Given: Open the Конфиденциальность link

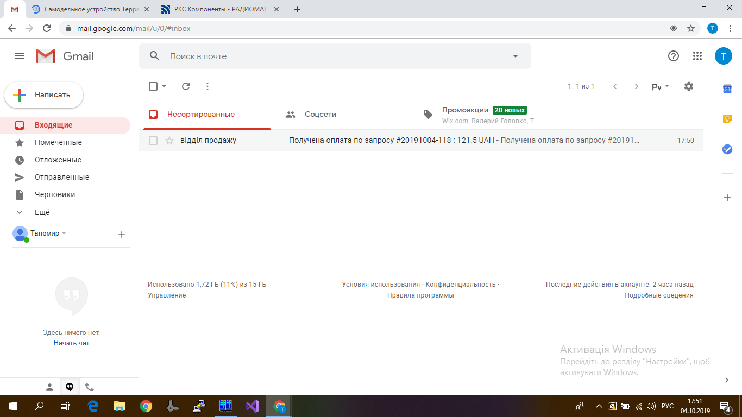Looking at the screenshot, I should tap(461, 285).
